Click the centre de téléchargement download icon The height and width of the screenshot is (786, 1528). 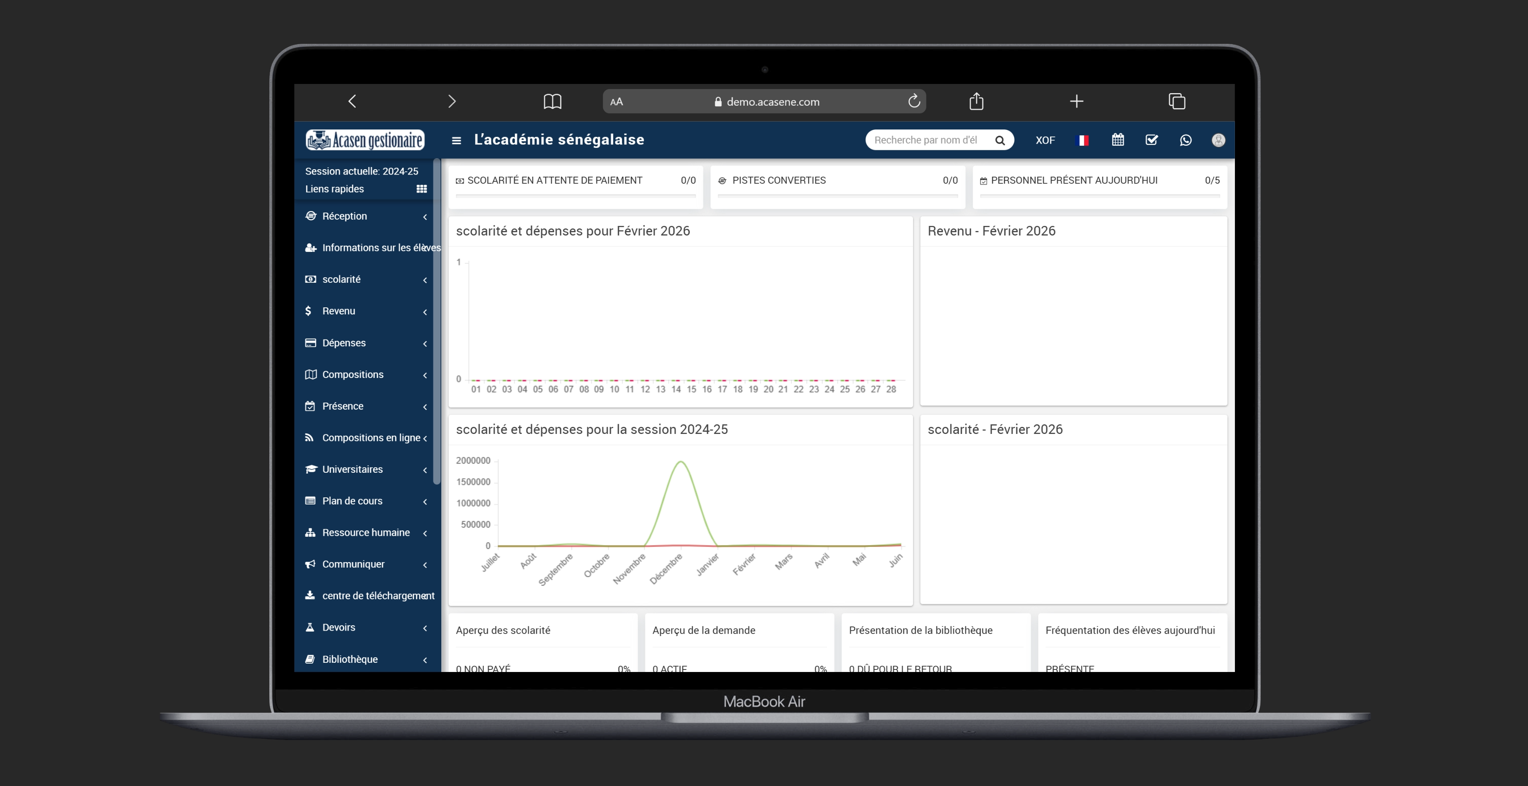[310, 596]
